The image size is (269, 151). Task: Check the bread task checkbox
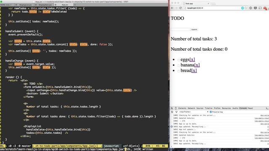point(179,71)
